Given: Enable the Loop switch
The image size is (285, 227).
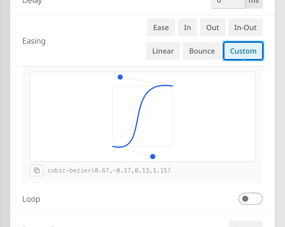Looking at the screenshot, I should coord(250,199).
